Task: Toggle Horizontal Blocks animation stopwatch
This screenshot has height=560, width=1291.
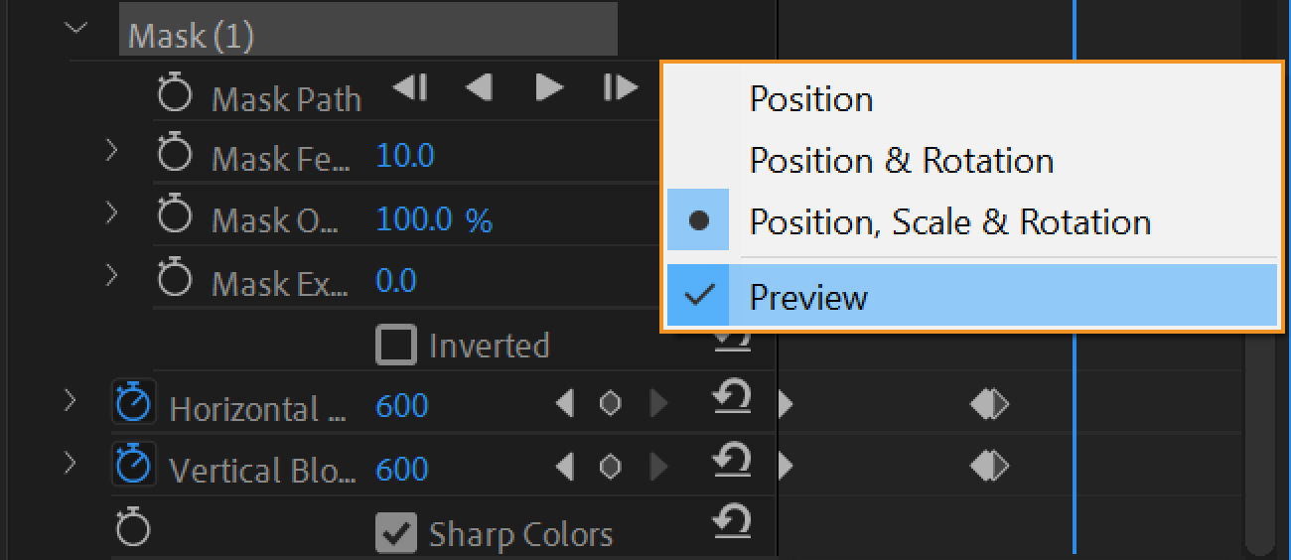Action: 134,405
